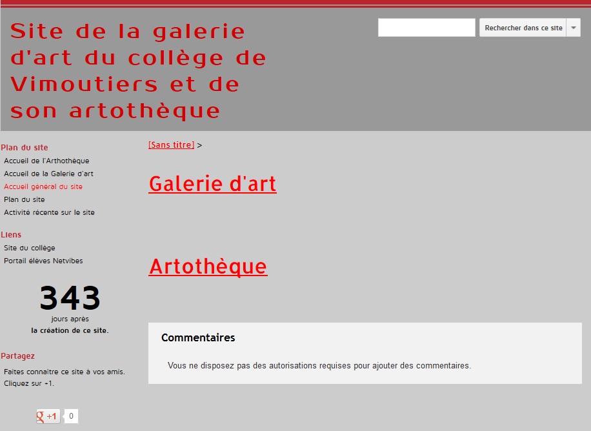
Task: Open 'Activité récente sur le site'
Action: coord(49,212)
